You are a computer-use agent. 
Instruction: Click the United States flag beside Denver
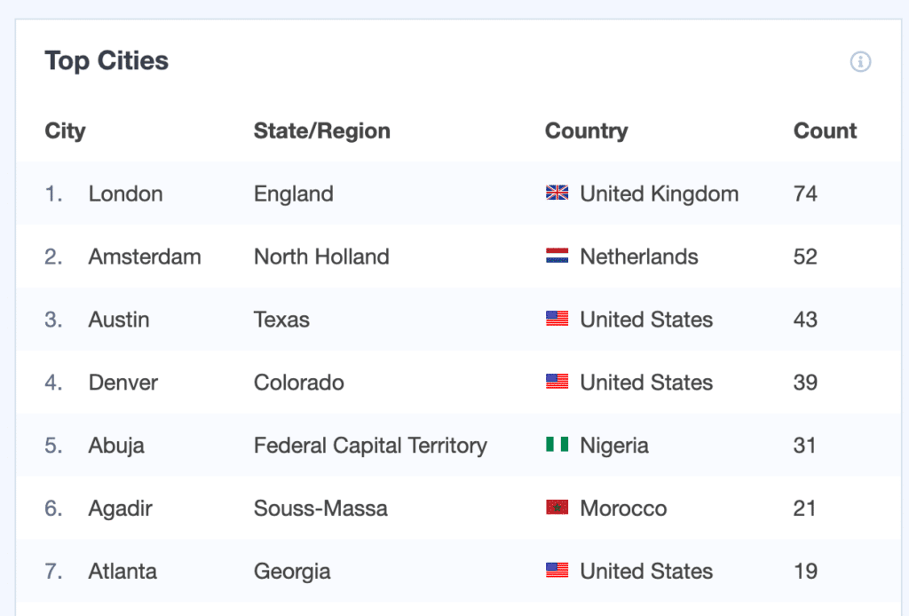coord(557,383)
